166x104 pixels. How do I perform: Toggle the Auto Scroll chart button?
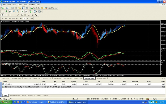22,11
